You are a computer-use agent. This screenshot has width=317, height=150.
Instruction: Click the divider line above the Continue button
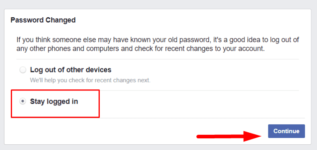point(158,118)
